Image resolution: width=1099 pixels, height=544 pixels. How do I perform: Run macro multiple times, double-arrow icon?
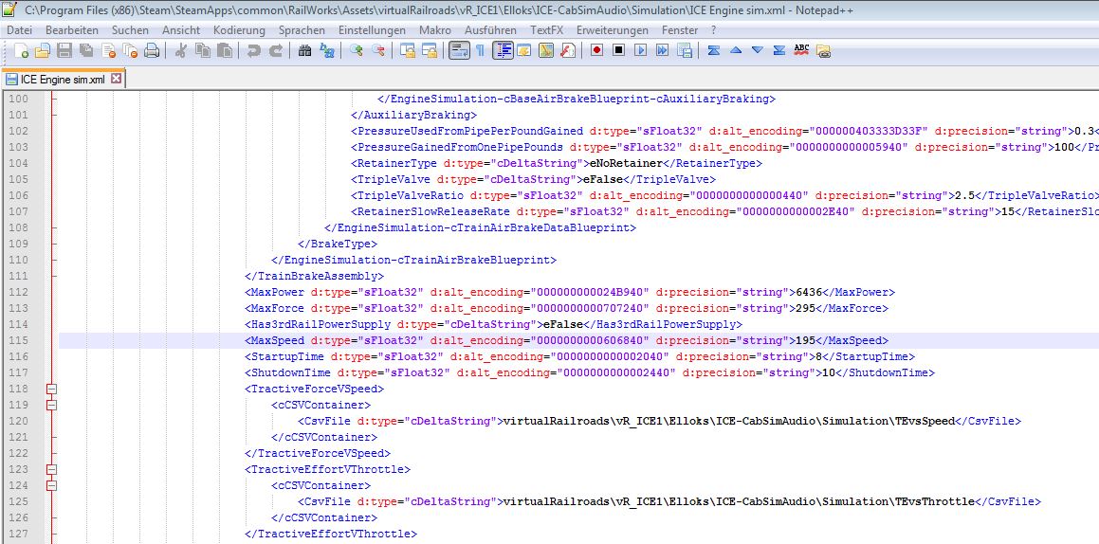coord(663,50)
